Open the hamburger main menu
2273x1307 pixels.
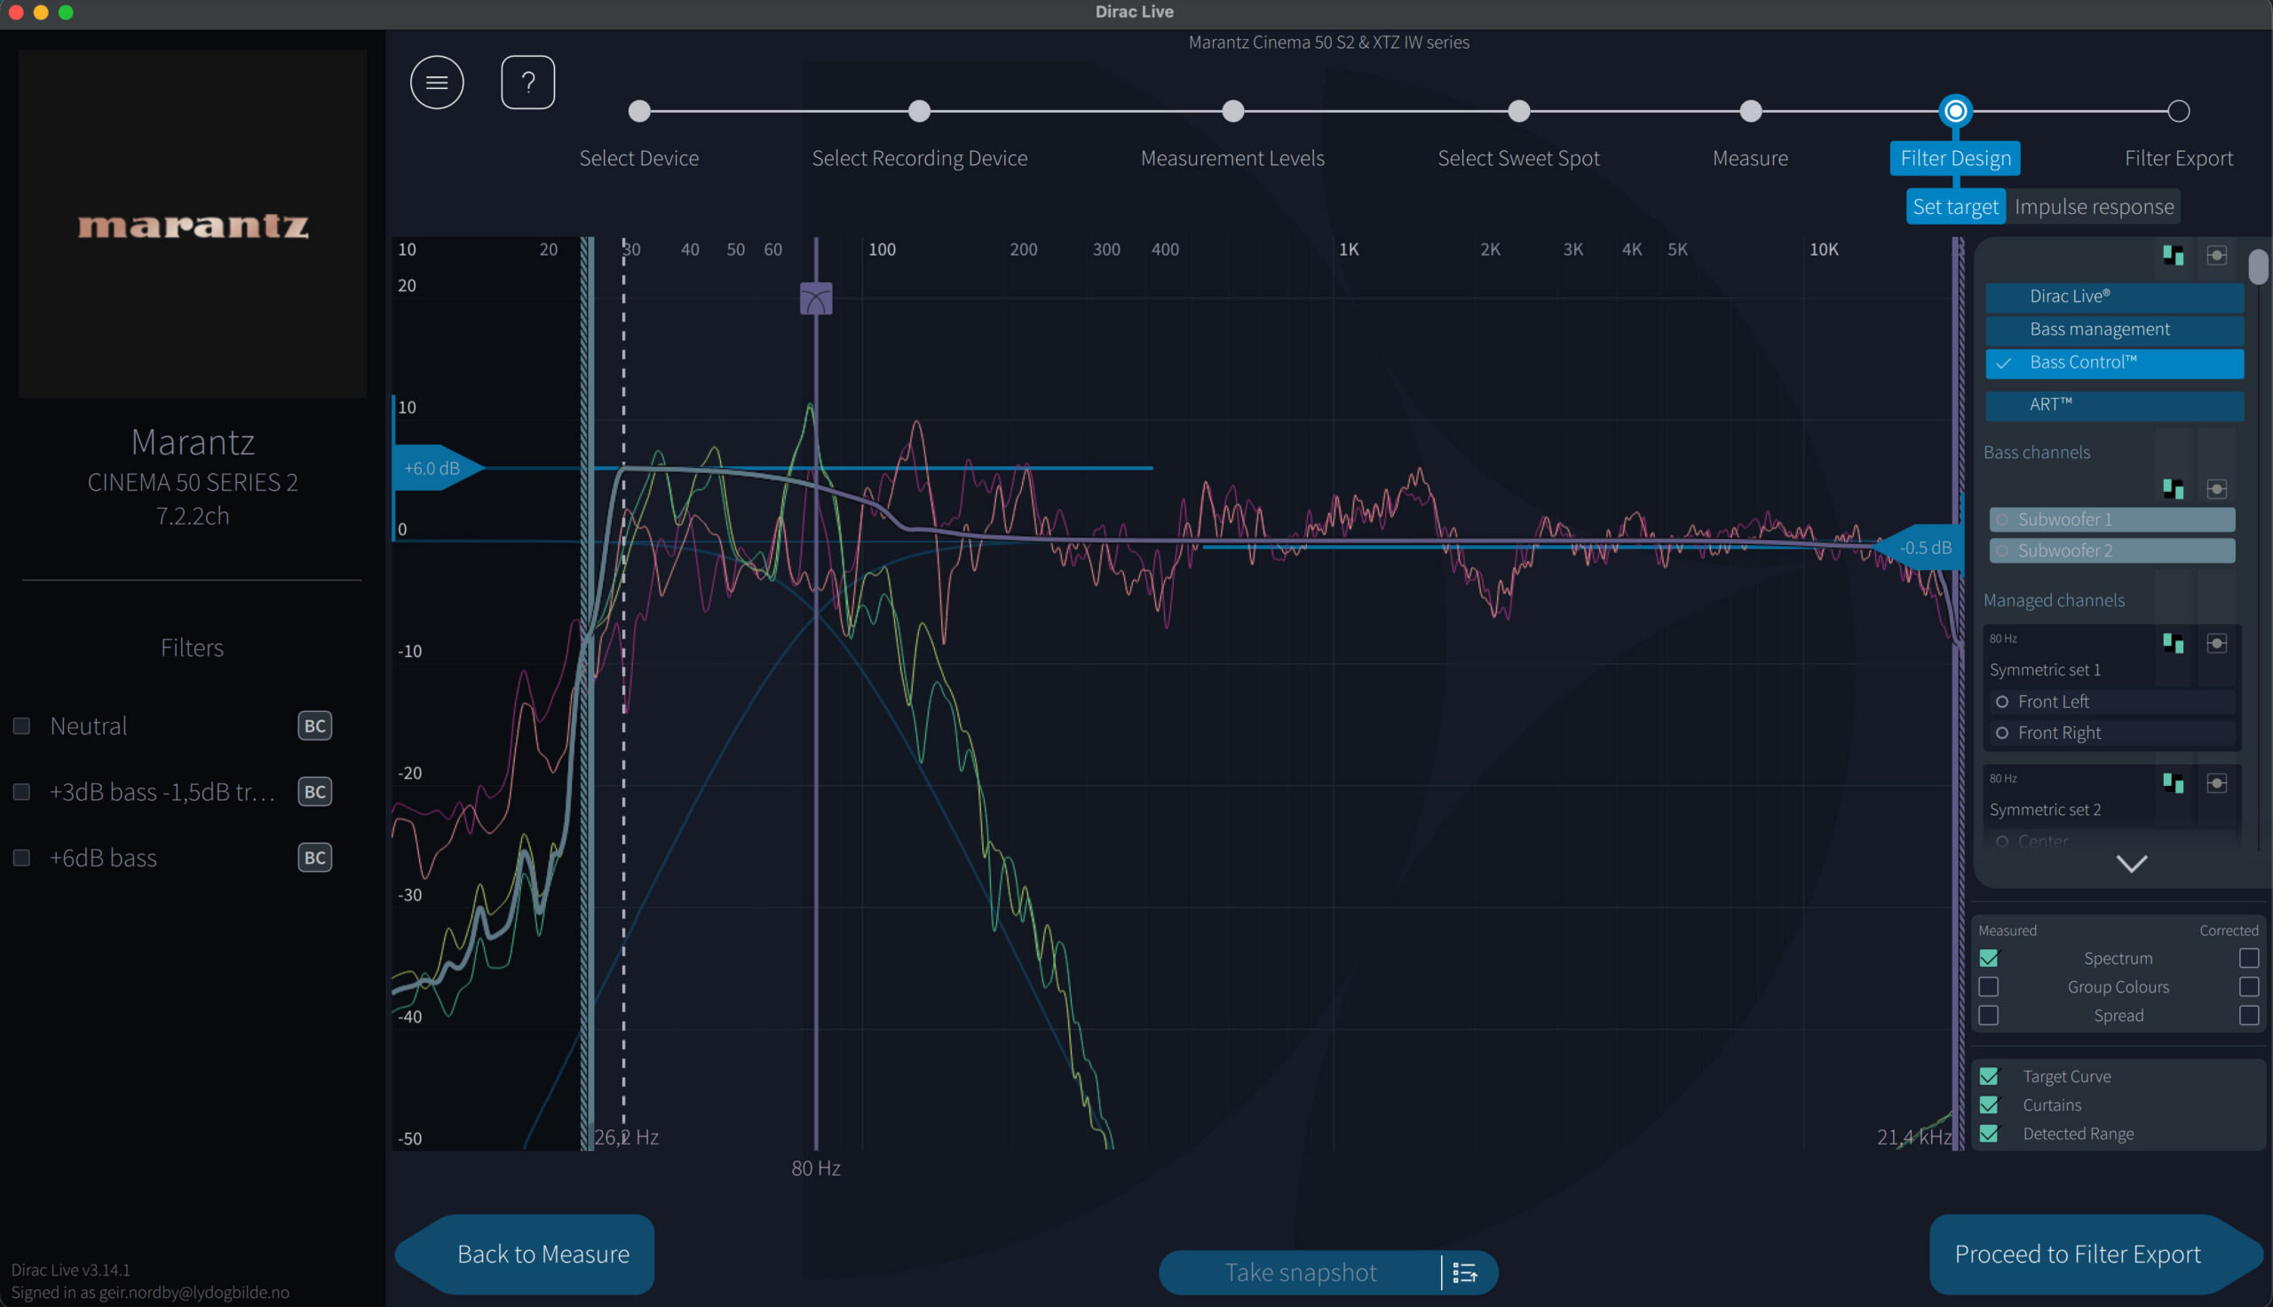click(x=437, y=83)
